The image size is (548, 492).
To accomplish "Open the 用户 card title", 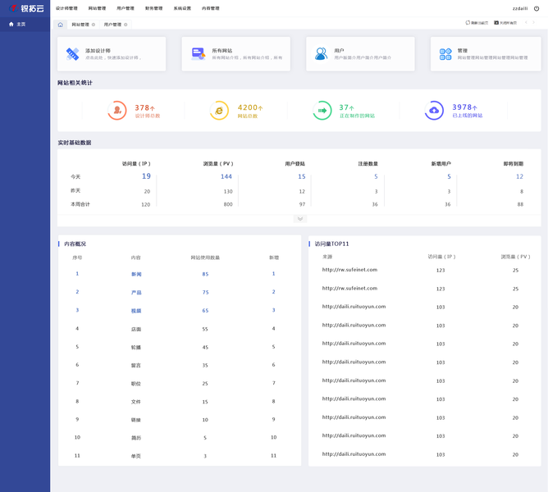I will (x=339, y=51).
